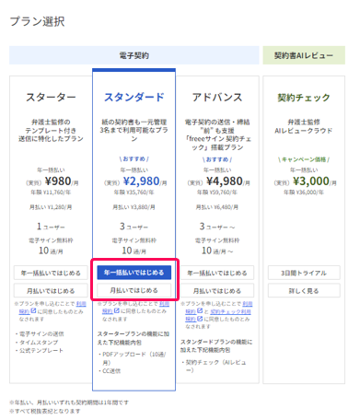Click the プラン選択 page heading
Viewport: 360px width, 420px height.
pyautogui.click(x=38, y=21)
